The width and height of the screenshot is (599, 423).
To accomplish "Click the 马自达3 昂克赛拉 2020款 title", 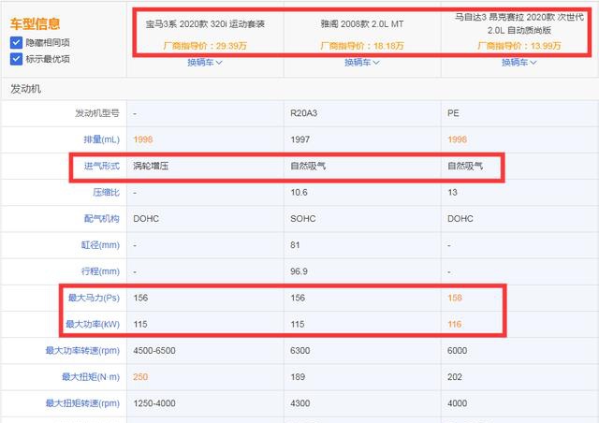I will click(x=519, y=23).
